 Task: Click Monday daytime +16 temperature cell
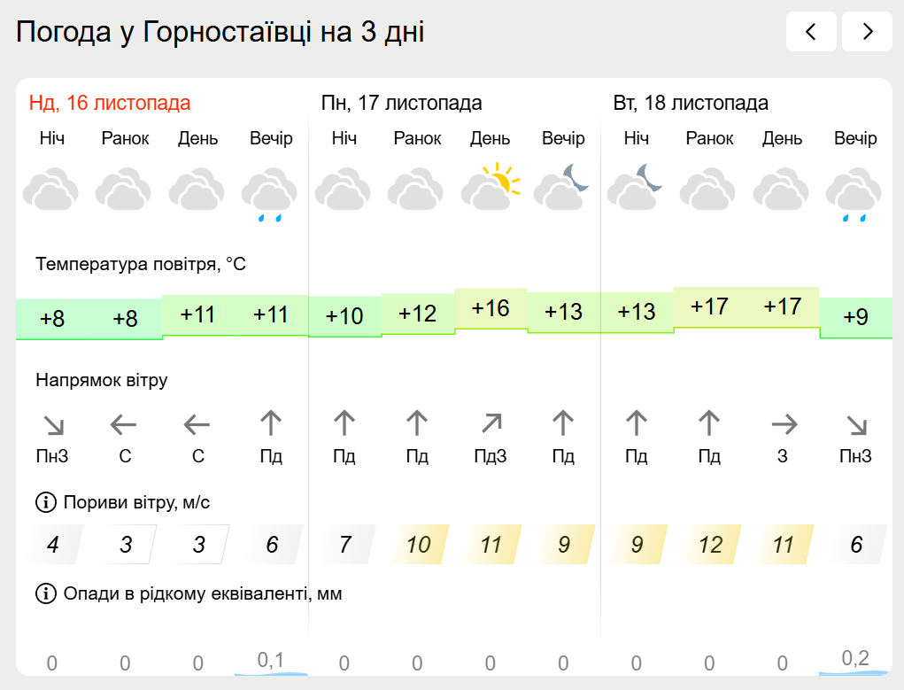(491, 308)
